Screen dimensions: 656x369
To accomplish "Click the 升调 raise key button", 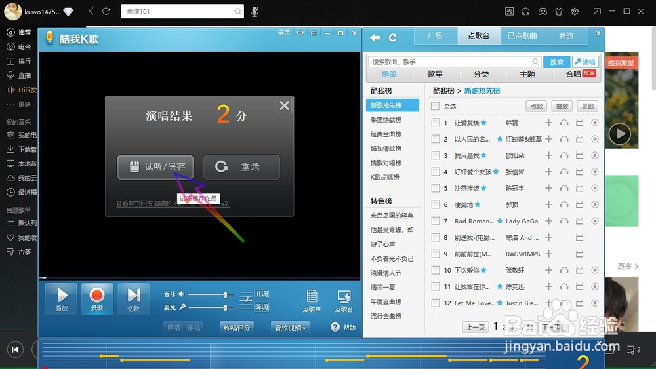I will [x=262, y=294].
